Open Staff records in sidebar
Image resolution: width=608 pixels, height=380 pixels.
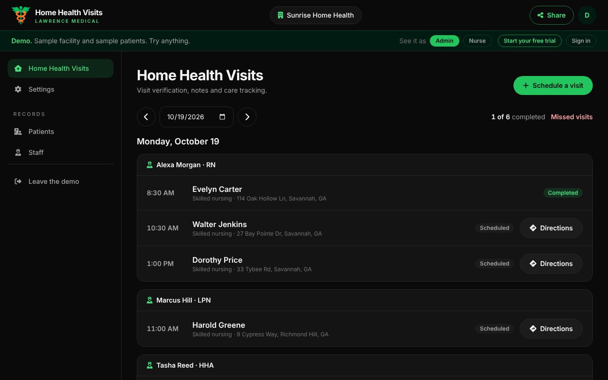(60, 152)
